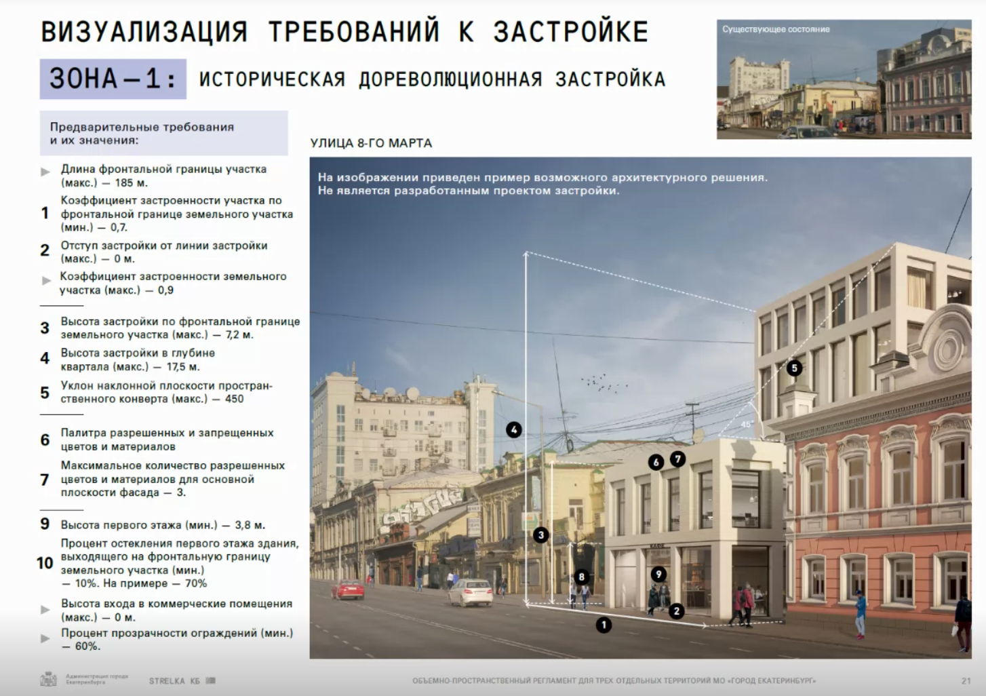Click black circle marker 2 near the building entrance
This screenshot has width=986, height=696.
[x=676, y=611]
